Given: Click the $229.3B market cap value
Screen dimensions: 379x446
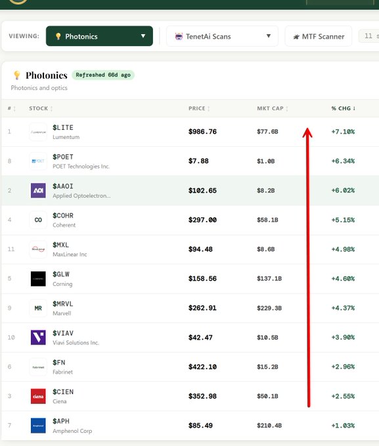Looking at the screenshot, I should tap(269, 308).
